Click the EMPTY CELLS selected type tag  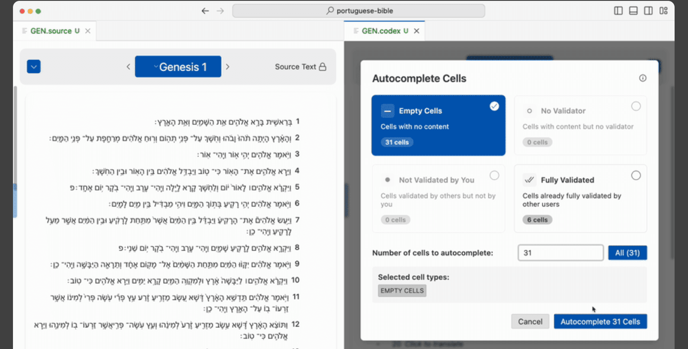[x=402, y=291]
